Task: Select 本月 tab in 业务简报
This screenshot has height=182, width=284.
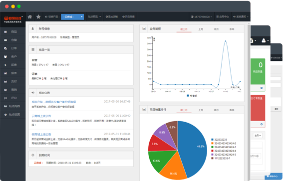Action: [x=216, y=29]
